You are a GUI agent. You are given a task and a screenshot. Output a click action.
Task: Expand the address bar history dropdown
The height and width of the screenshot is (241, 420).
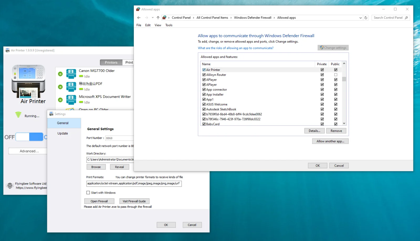(360, 18)
